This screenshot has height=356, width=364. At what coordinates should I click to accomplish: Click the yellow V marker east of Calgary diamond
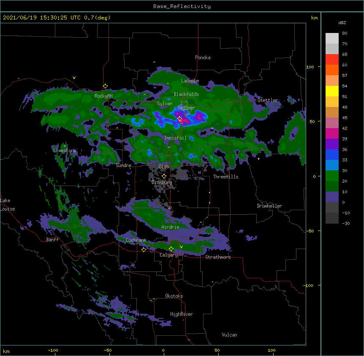(181, 247)
